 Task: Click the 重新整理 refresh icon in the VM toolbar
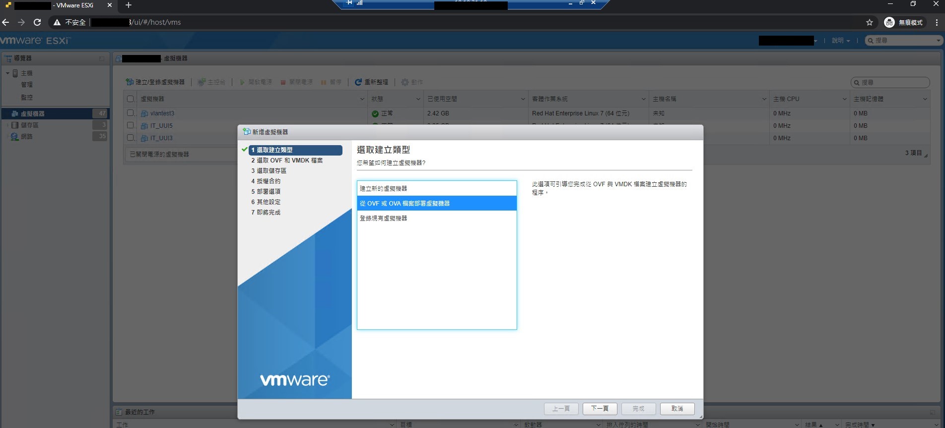[358, 82]
